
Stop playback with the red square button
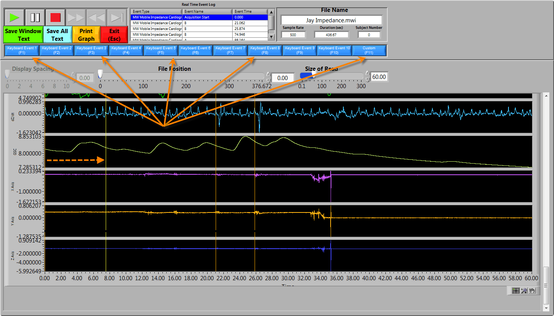coord(56,17)
